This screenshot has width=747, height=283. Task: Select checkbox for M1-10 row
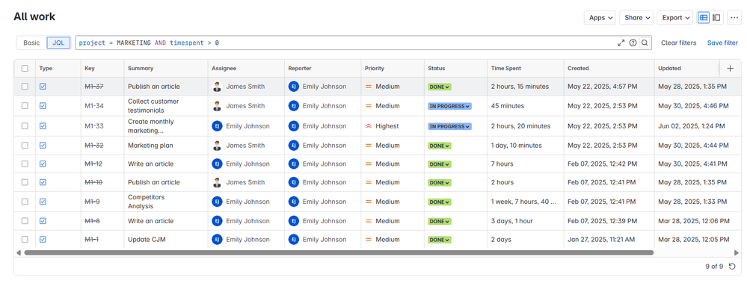[x=25, y=182]
